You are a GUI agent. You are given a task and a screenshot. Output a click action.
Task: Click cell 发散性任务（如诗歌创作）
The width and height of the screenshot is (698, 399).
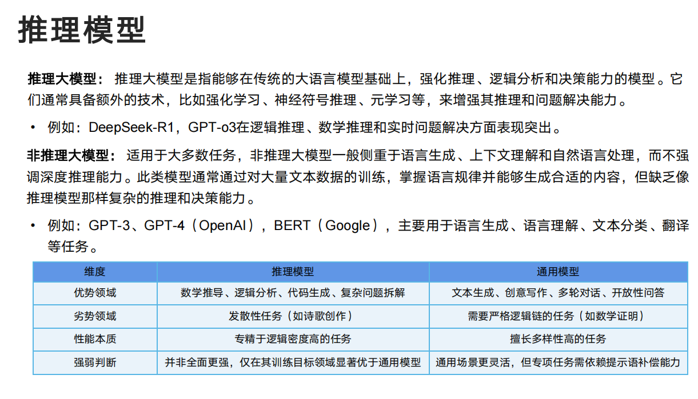(293, 316)
